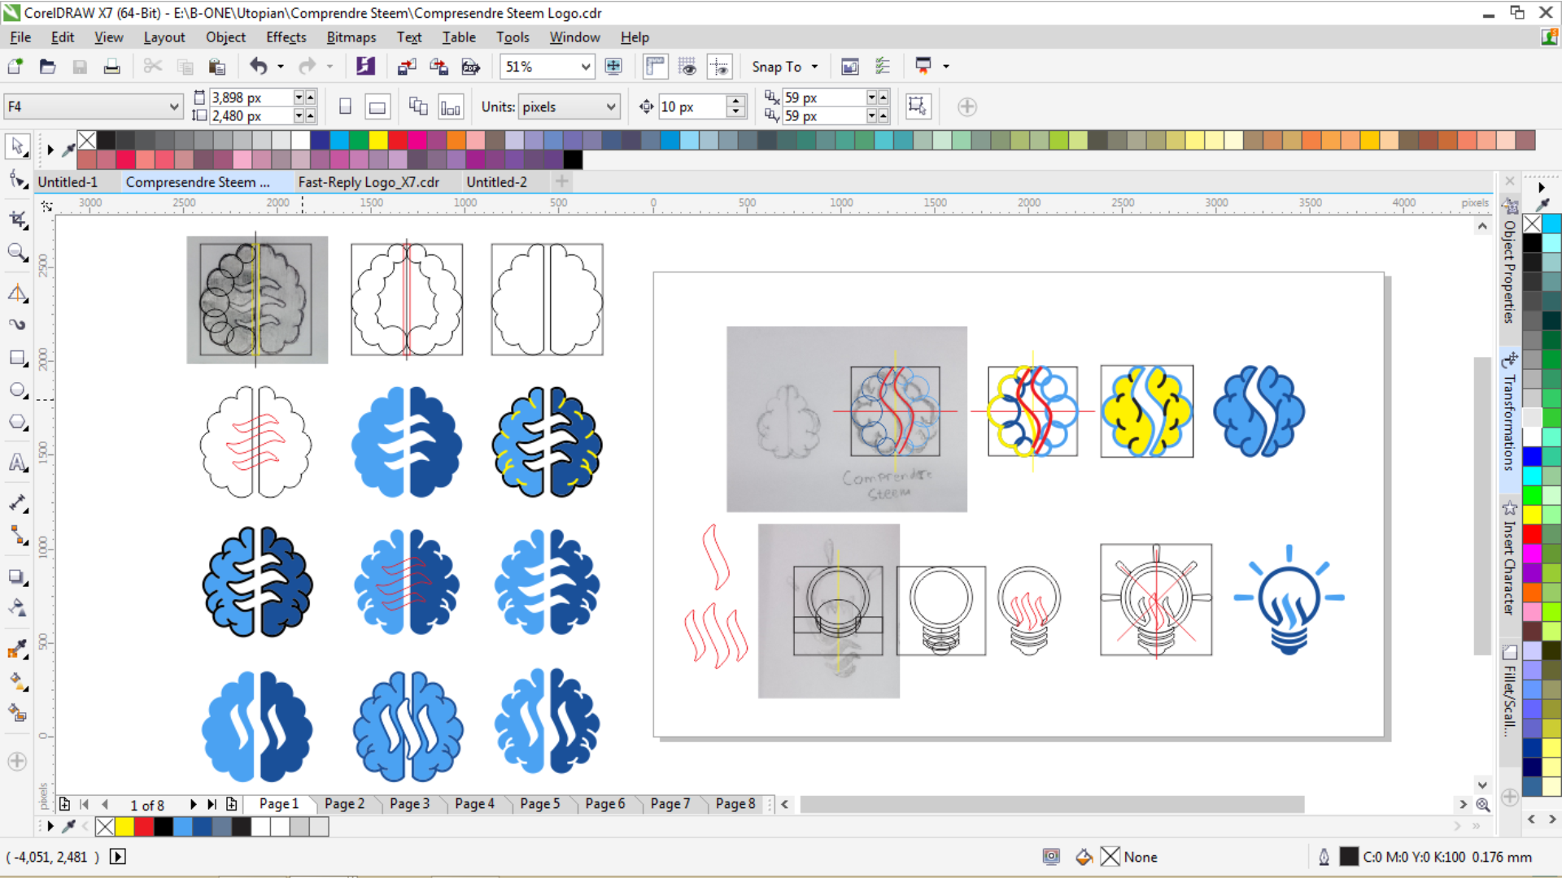Open the Effects menu
1562x878 pixels.
pos(286,37)
